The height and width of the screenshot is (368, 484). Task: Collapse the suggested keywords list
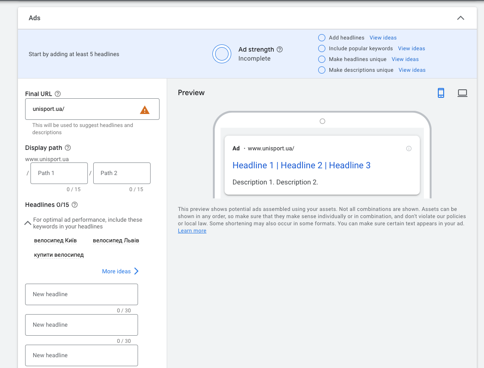28,223
